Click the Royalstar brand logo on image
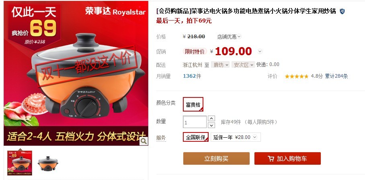The width and height of the screenshot is (365, 180). click(x=115, y=11)
